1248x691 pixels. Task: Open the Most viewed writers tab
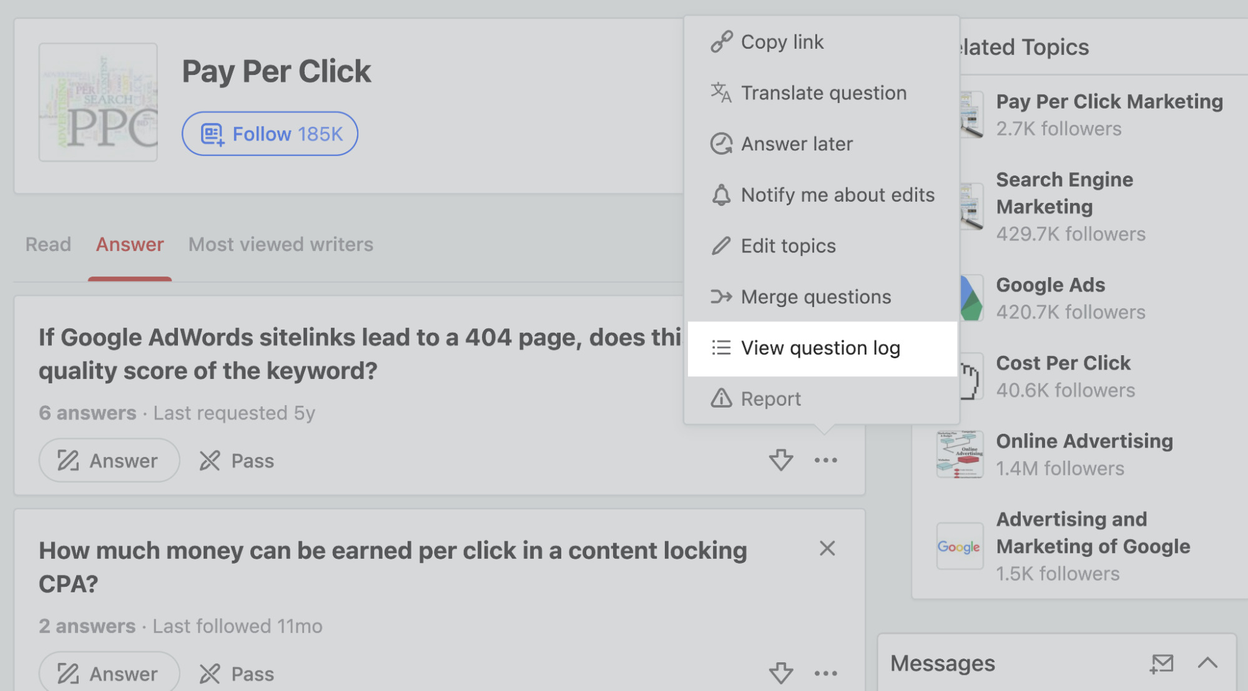coord(281,243)
